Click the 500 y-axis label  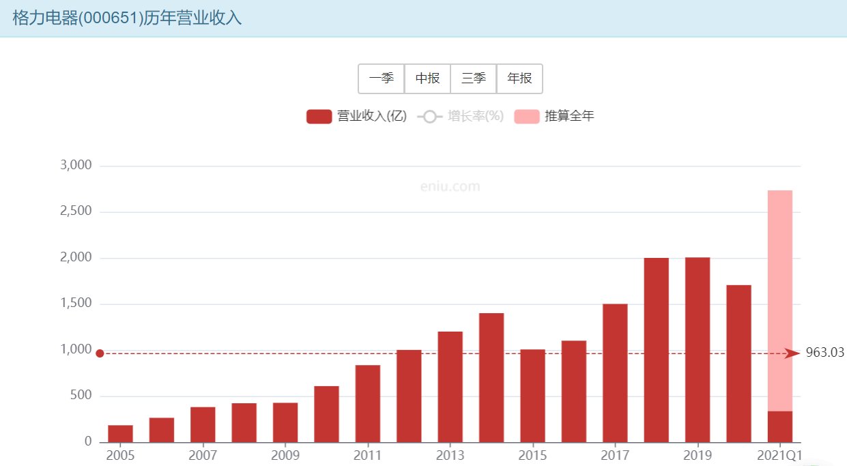(82, 396)
